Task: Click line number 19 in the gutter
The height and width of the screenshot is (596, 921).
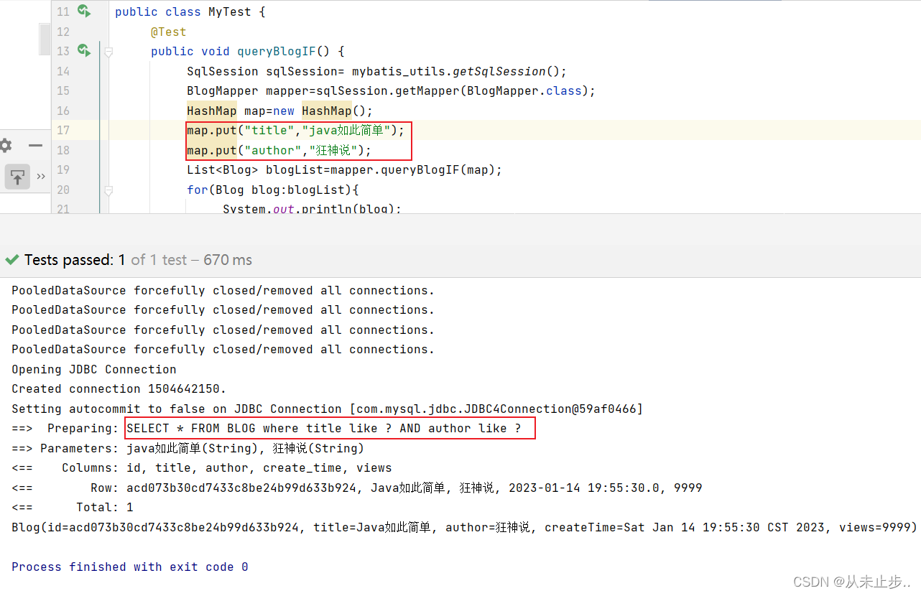Action: [63, 169]
